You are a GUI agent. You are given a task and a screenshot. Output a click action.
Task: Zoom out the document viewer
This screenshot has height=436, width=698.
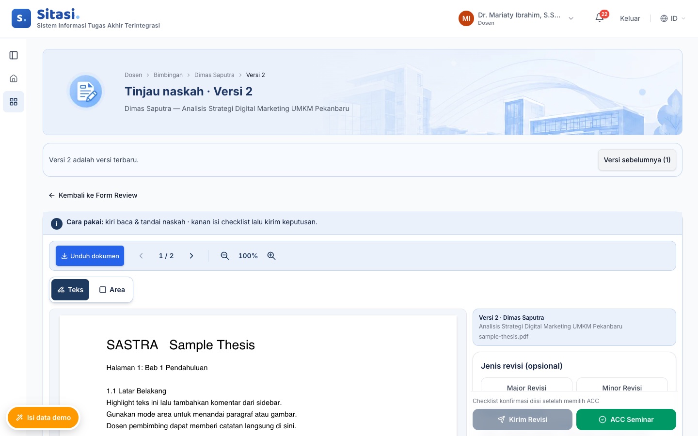[224, 256]
